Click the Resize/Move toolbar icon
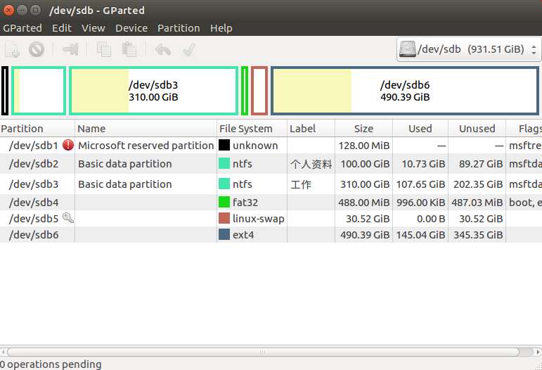This screenshot has width=542, height=370. [70, 49]
